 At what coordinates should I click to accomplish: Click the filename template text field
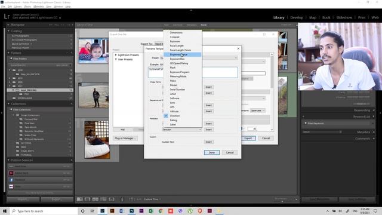(x=193, y=73)
